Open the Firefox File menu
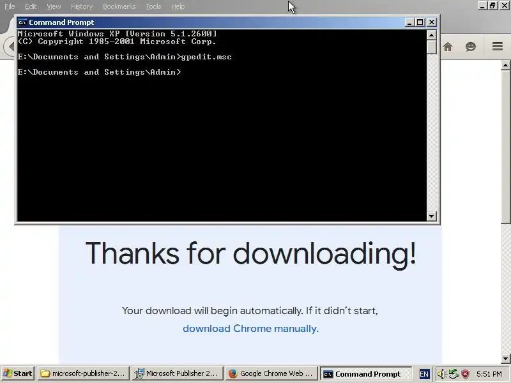This screenshot has width=511, height=383. pos(10,6)
